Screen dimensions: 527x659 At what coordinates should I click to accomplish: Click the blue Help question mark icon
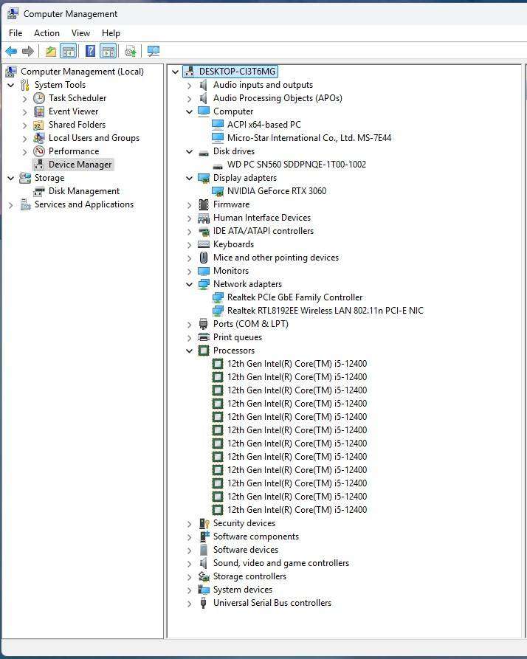pyautogui.click(x=90, y=51)
